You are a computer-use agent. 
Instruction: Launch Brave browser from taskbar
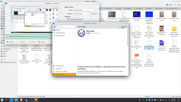21,100
